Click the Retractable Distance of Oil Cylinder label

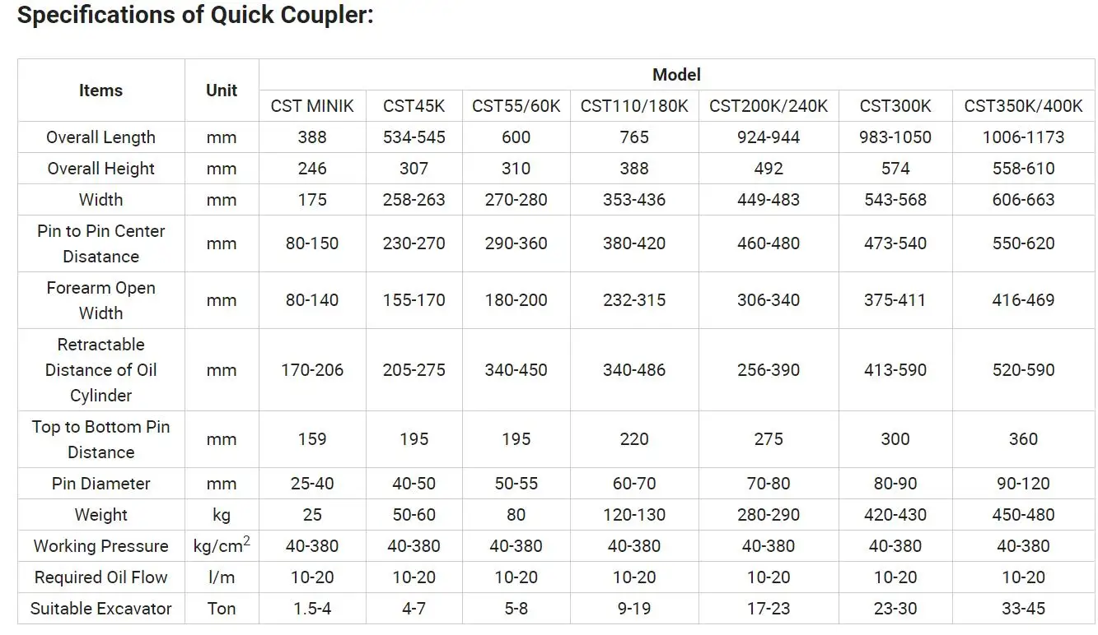(x=100, y=370)
